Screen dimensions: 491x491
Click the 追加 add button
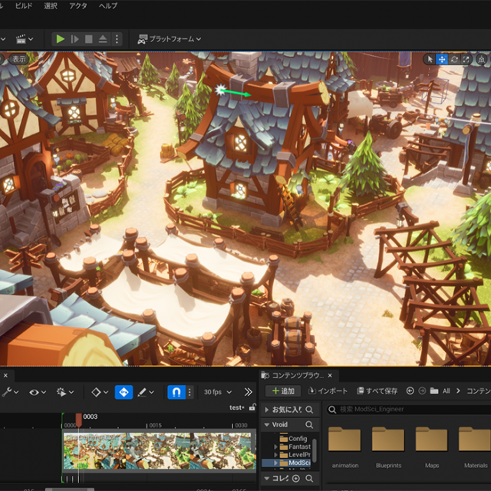282,391
